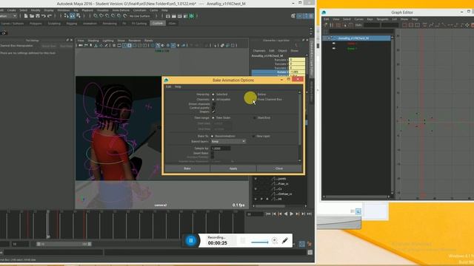Select the AnnaRig FKChest_M row in Graph Editor
Viewport: 474px width, 266px height.
coord(357,38)
